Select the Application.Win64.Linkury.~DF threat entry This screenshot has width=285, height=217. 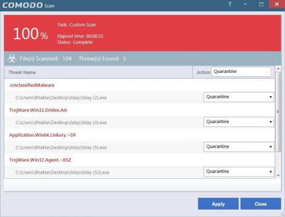pyautogui.click(x=43, y=135)
